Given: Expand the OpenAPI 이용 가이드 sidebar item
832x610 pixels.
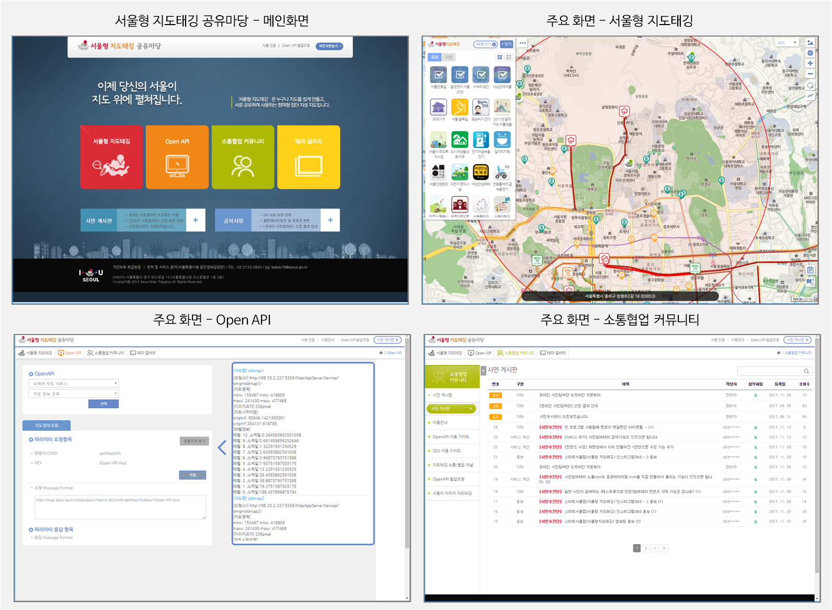Looking at the screenshot, I should (452, 436).
